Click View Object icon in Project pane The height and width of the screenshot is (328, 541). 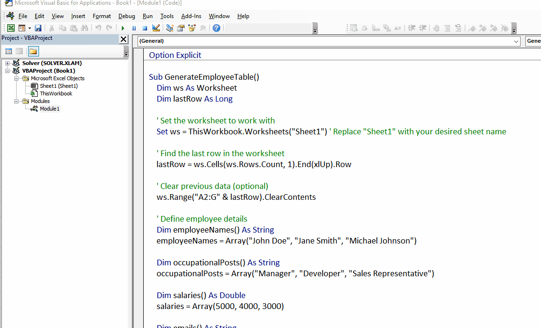pyautogui.click(x=20, y=52)
